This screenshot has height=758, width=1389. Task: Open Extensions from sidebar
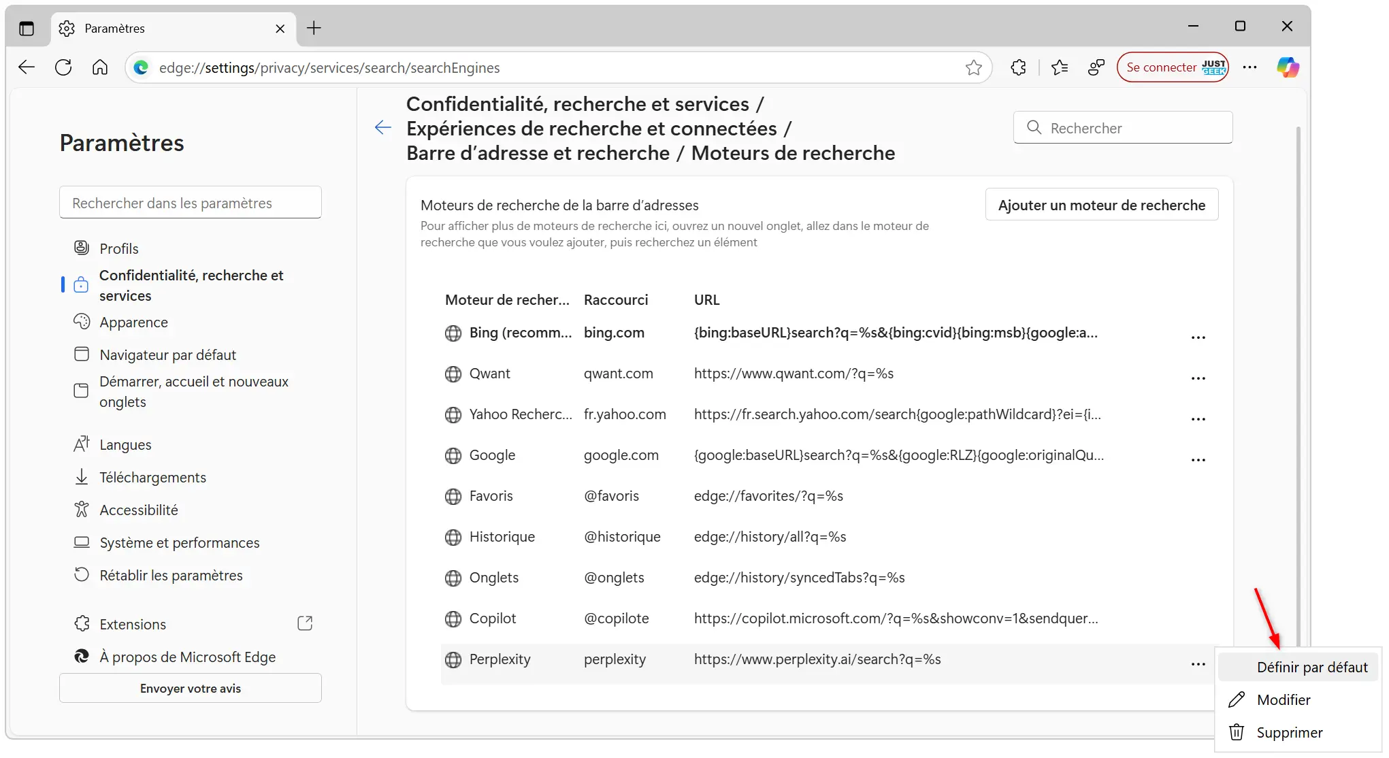(133, 624)
